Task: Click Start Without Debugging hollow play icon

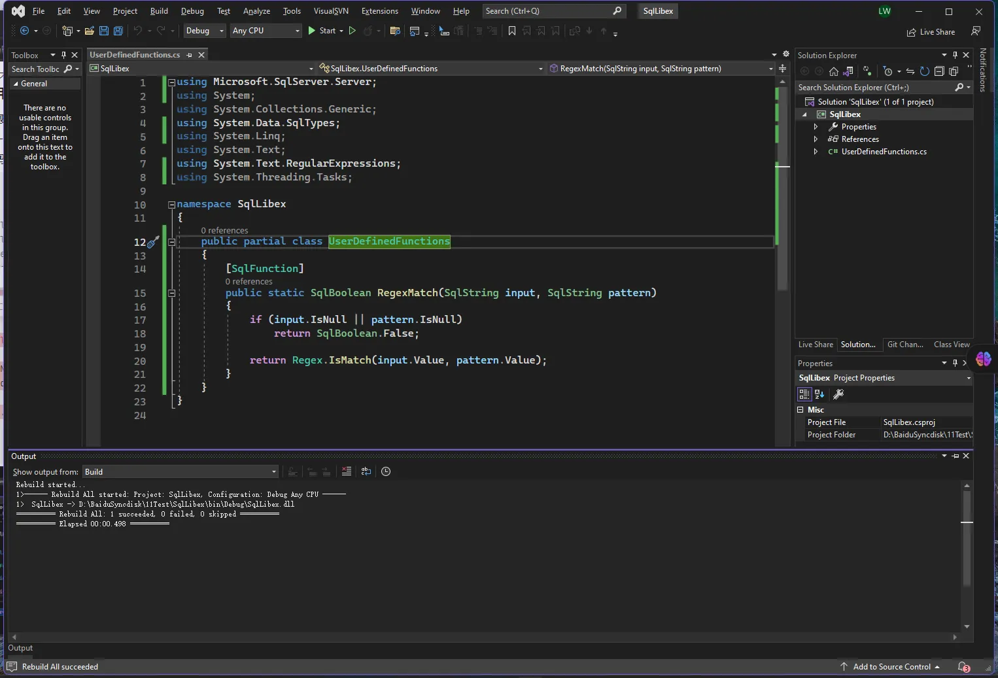Action: (x=353, y=31)
